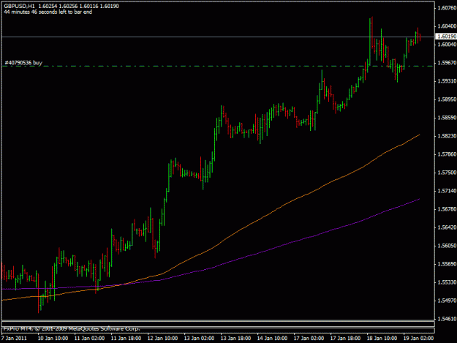The height and width of the screenshot is (343, 457).
Task: Click the 1.60760 price axis label
Action: pos(447,8)
